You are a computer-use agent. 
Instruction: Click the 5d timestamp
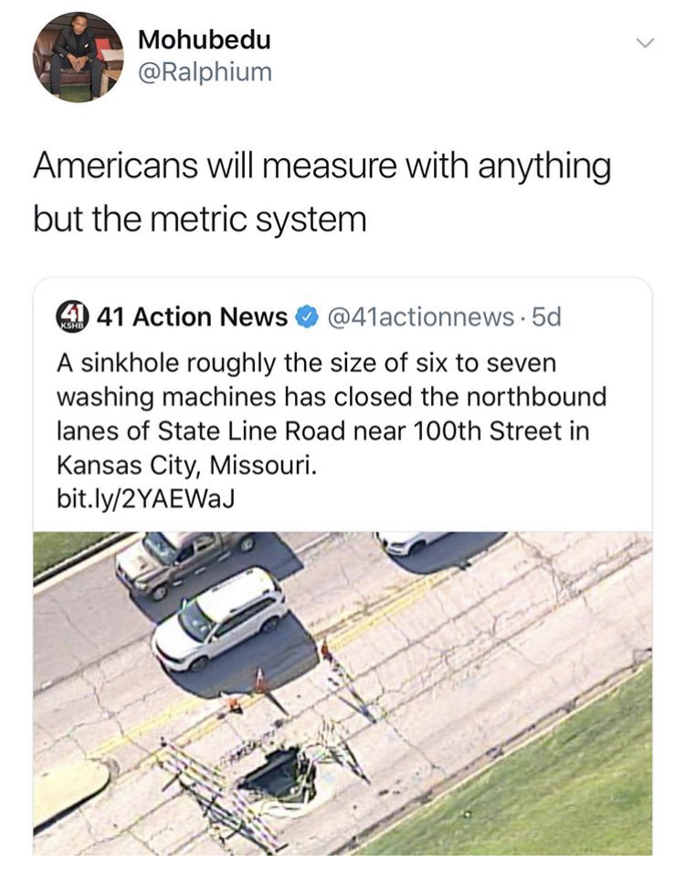[x=546, y=317]
